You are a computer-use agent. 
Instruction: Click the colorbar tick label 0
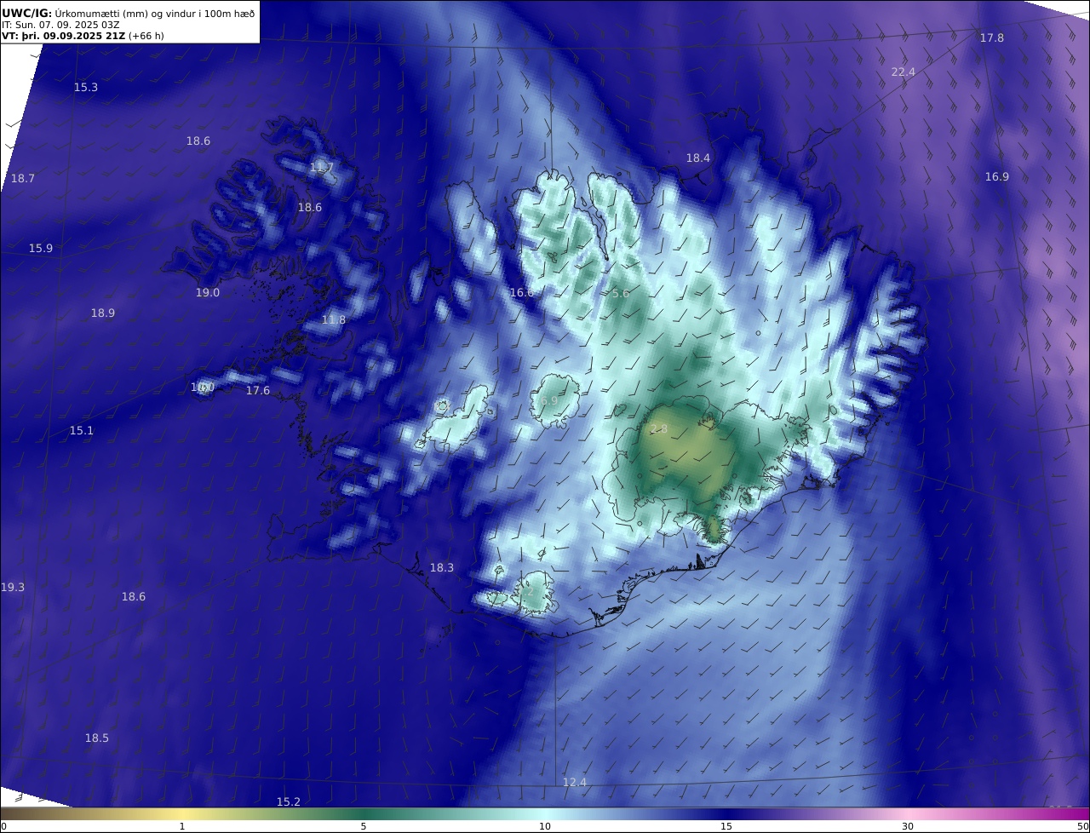[x=3, y=826]
